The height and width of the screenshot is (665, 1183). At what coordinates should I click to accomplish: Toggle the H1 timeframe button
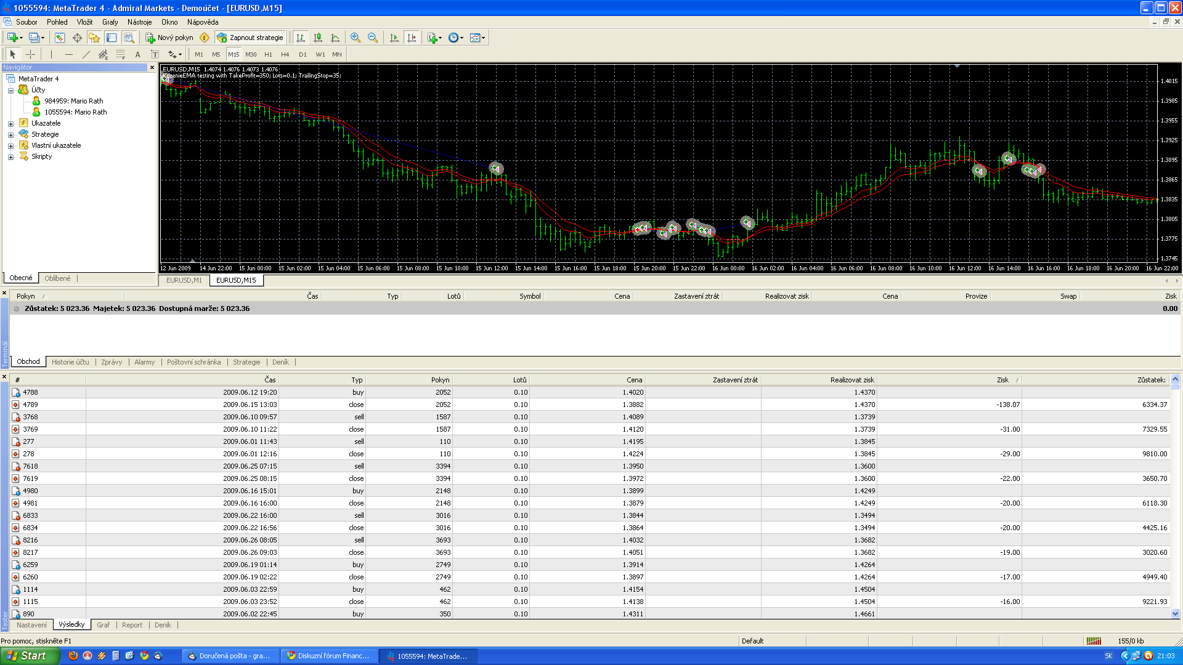pos(268,54)
